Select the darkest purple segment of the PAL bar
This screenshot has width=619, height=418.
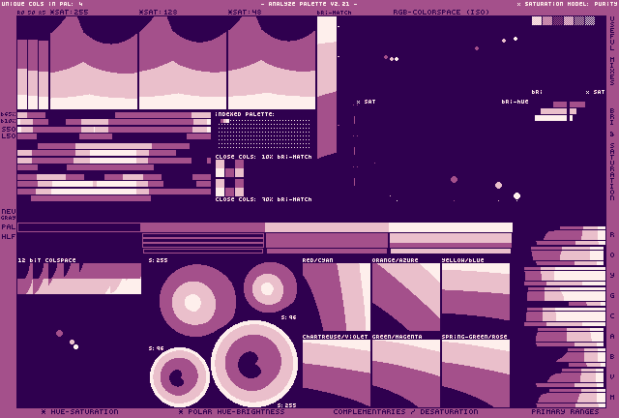[x=79, y=227]
